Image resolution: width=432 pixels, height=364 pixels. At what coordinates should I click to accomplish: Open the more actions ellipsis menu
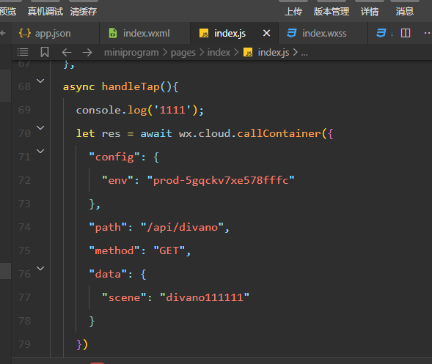[x=428, y=33]
